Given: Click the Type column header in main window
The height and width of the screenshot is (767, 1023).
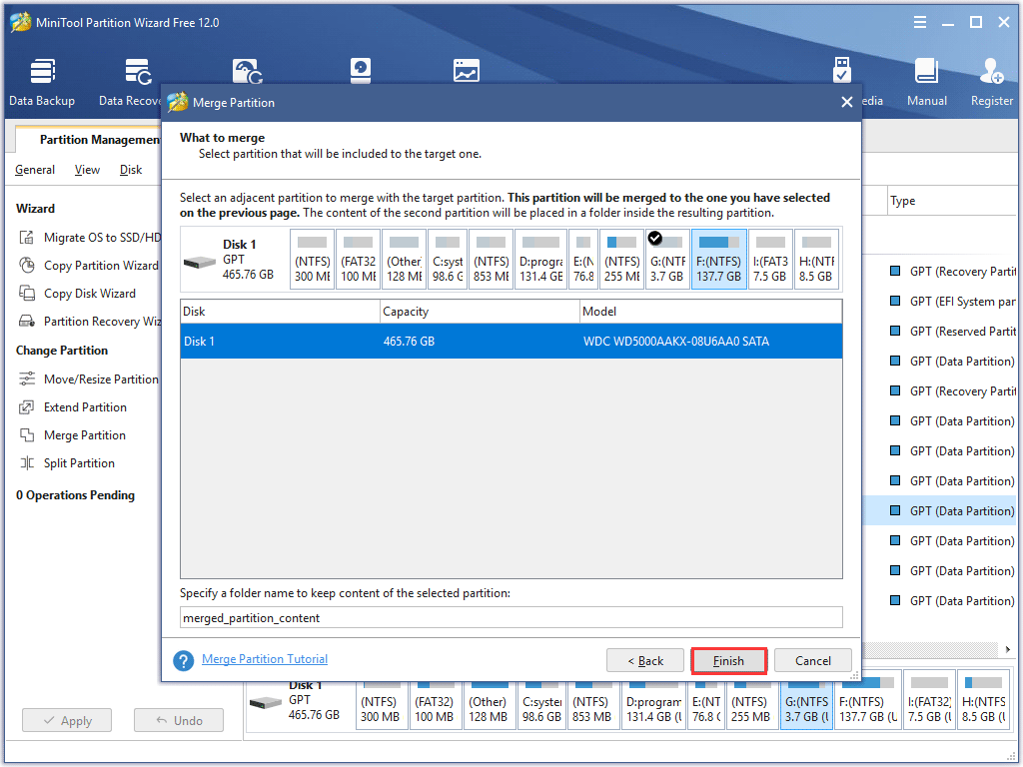Looking at the screenshot, I should (952, 201).
